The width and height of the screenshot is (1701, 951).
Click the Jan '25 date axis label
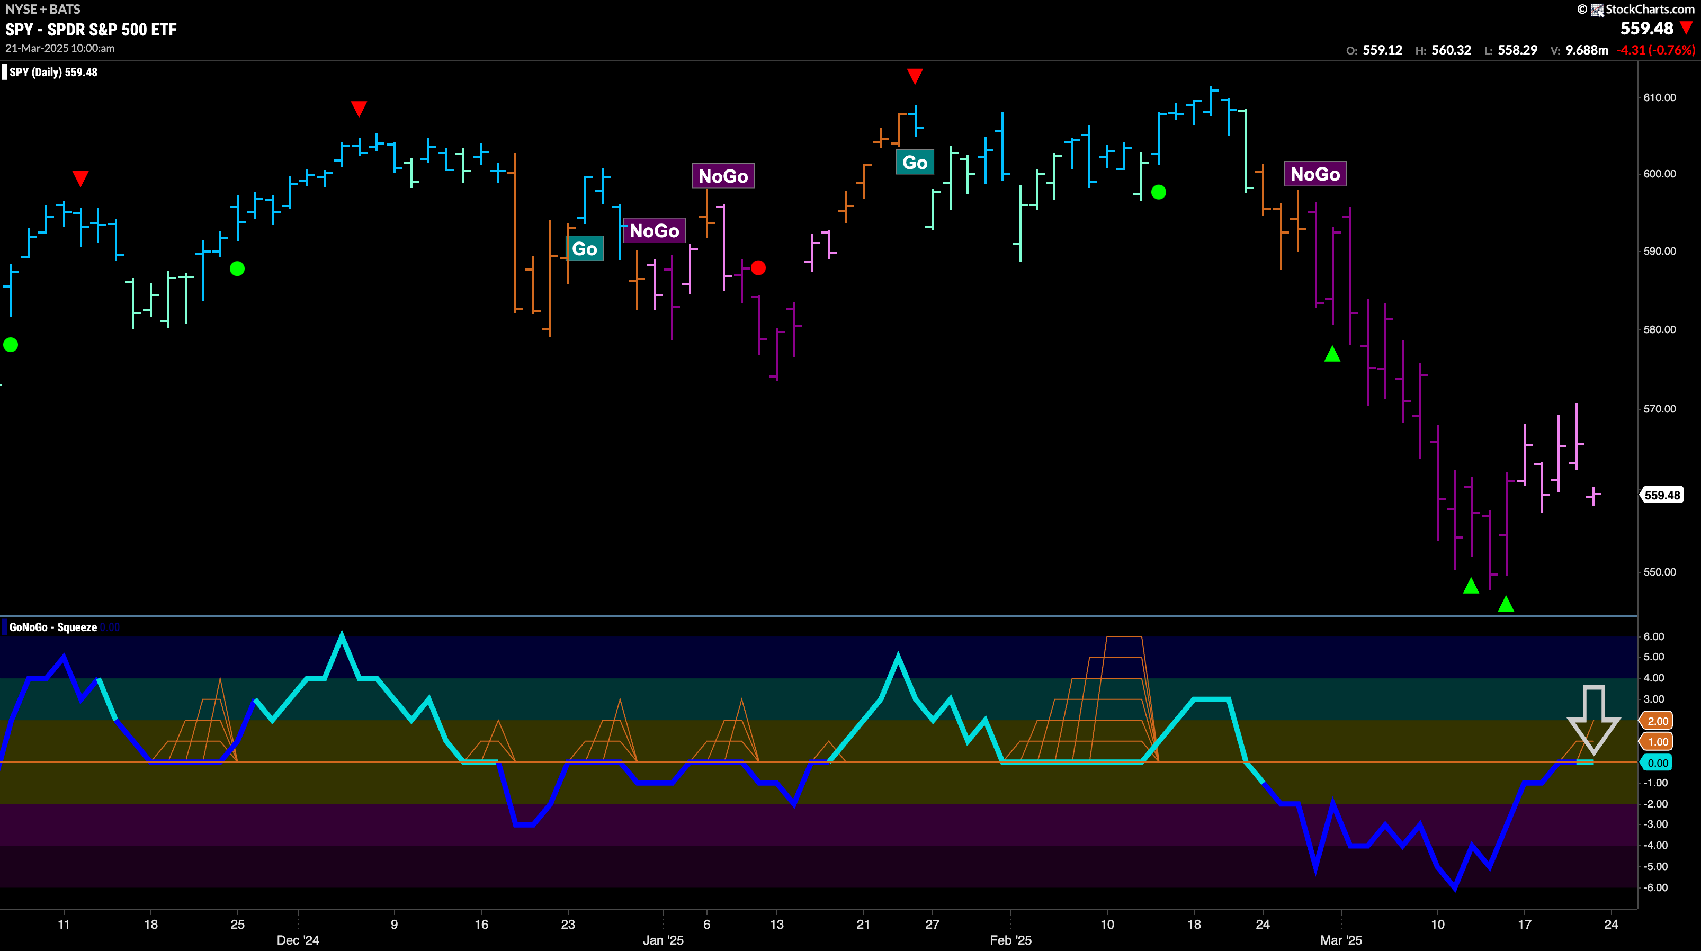pyautogui.click(x=663, y=940)
